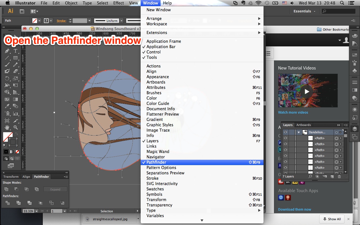
Task: Select the Column Graph tool
Action: [x=15, y=113]
